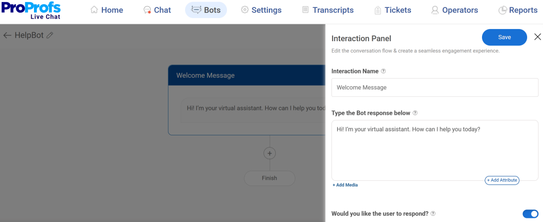Click the back arrow beside HelpBot
The height and width of the screenshot is (222, 543).
pyautogui.click(x=7, y=35)
